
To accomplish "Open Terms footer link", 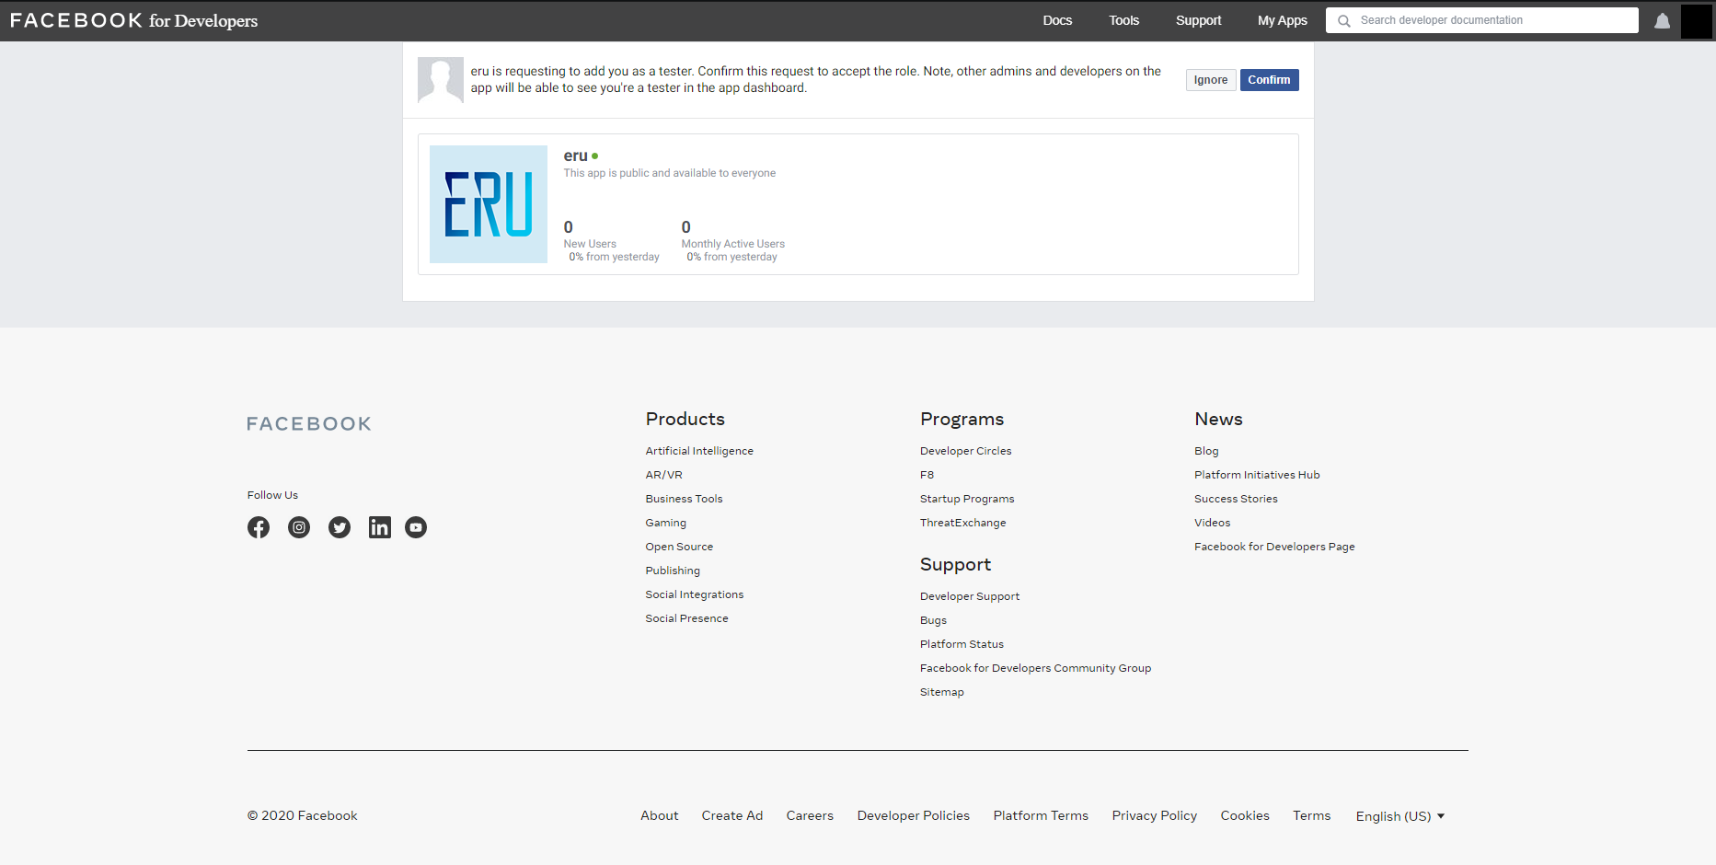I will point(1311,815).
